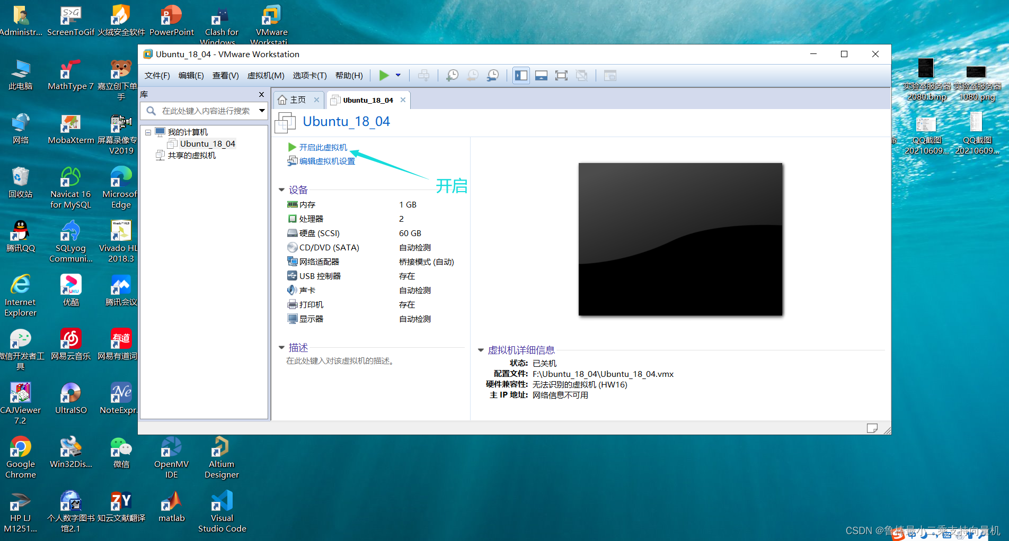Viewport: 1009px width, 541px height.
Task: Select Ubuntu_18_04 in the library tree
Action: [207, 143]
